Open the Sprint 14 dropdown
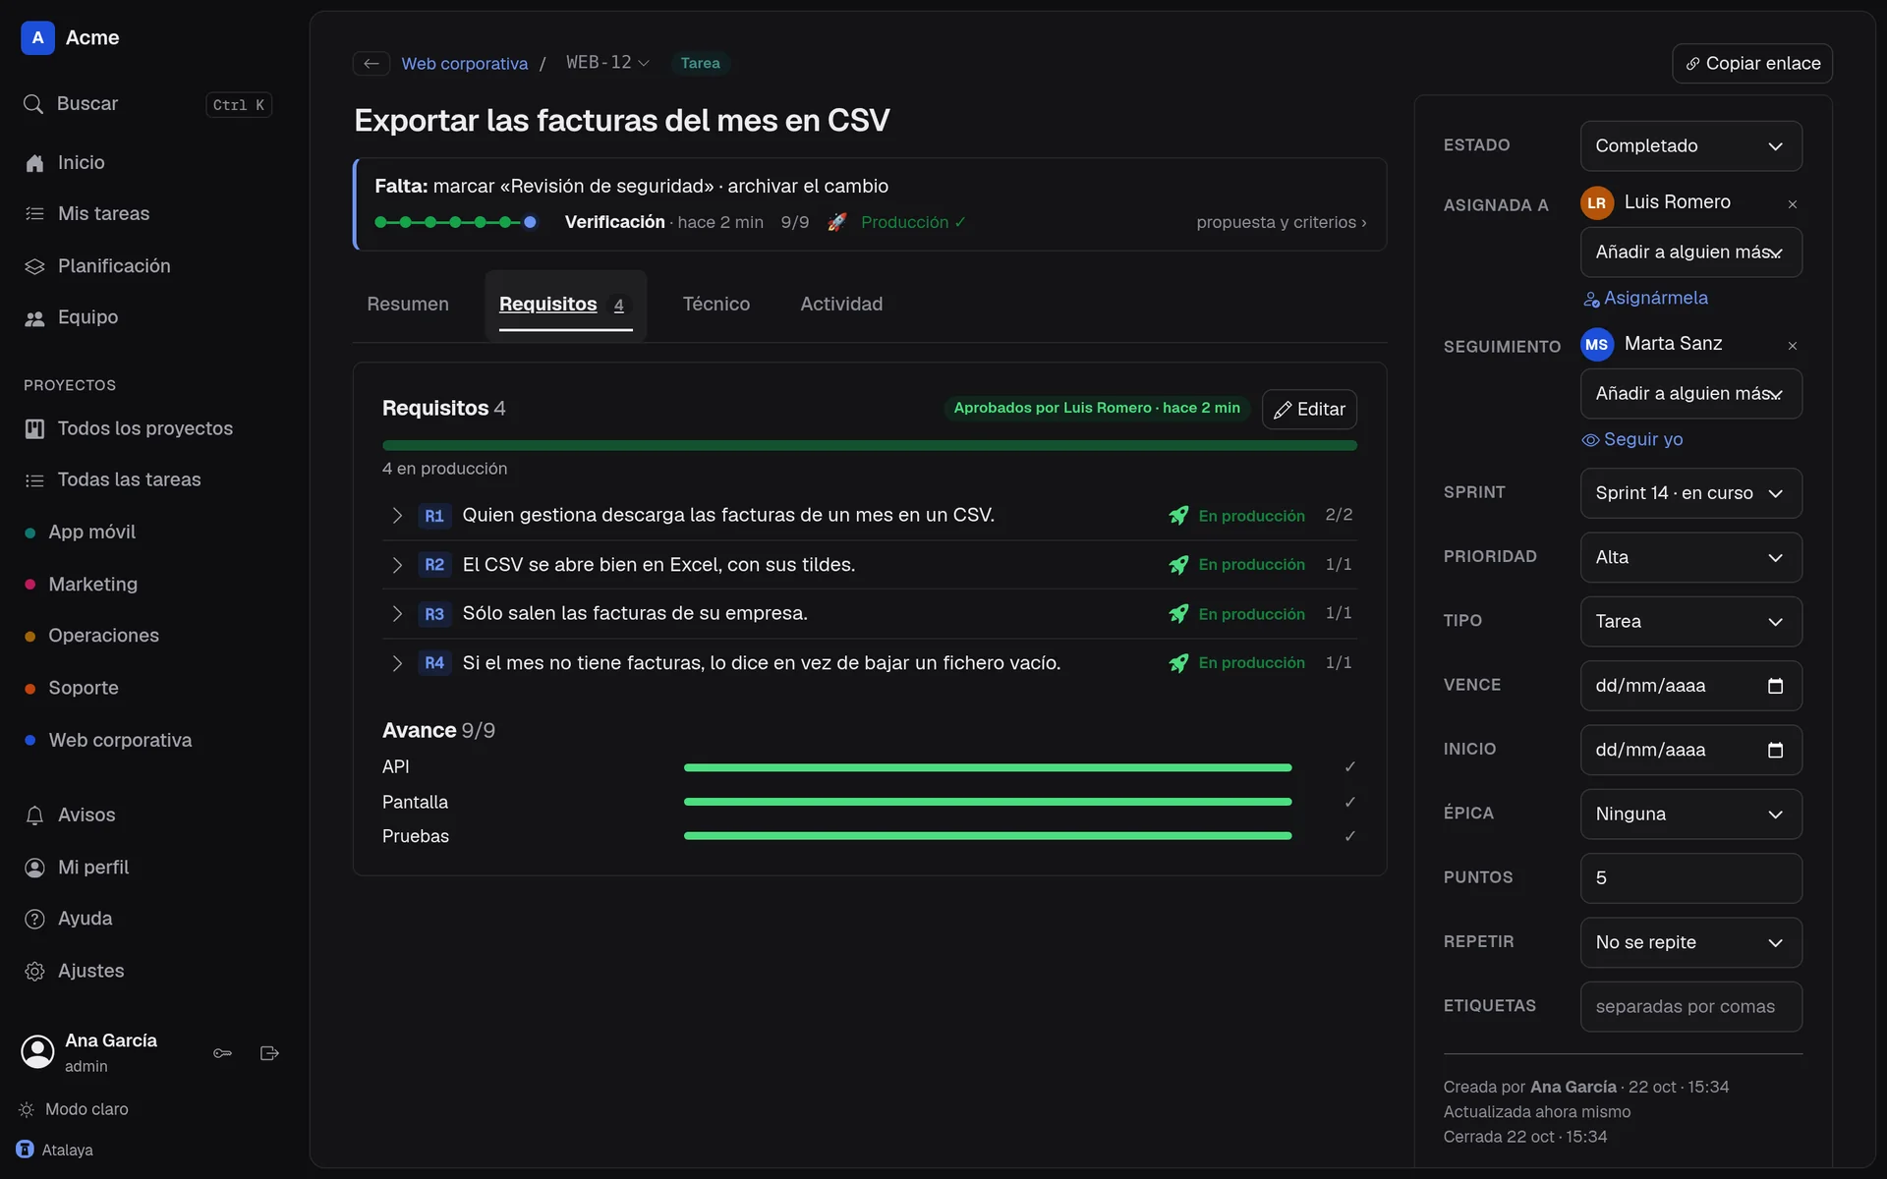1887x1179 pixels. [1690, 493]
